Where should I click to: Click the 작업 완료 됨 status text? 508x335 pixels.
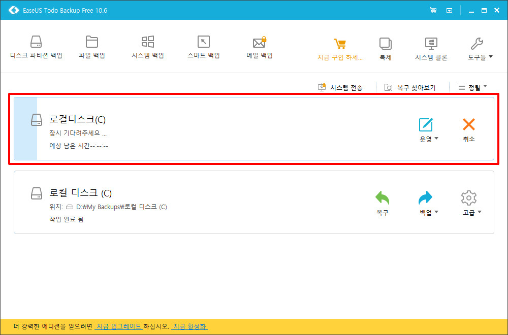pos(67,219)
